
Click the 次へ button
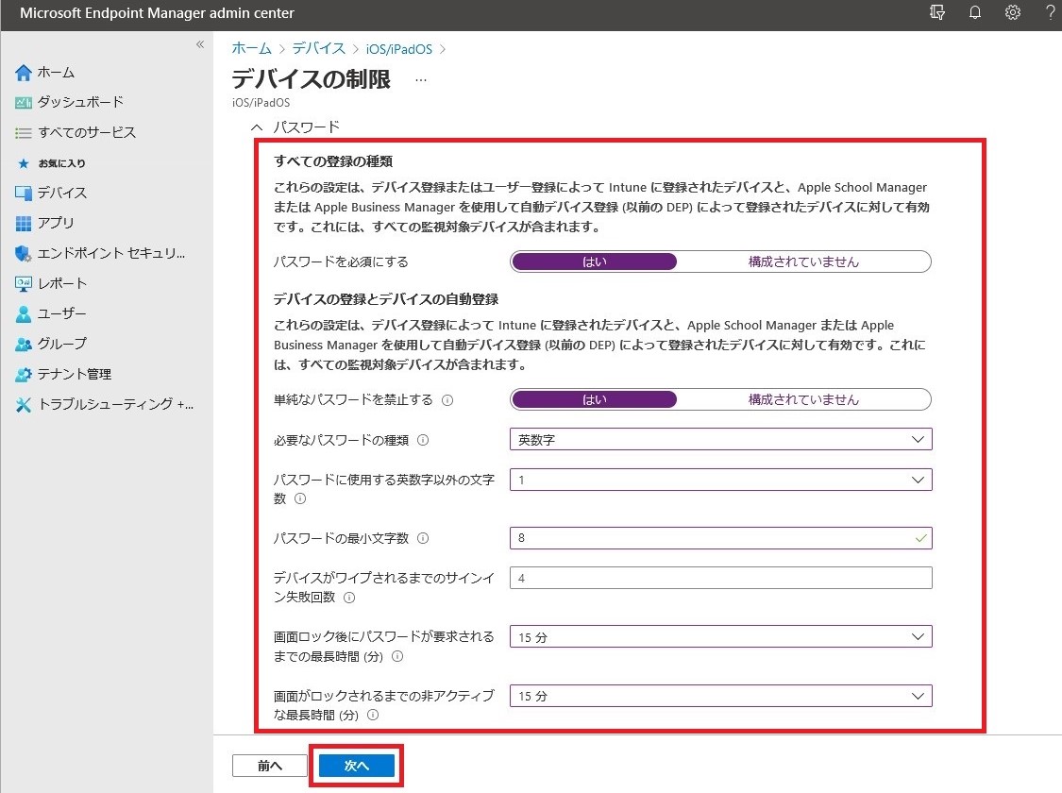356,766
